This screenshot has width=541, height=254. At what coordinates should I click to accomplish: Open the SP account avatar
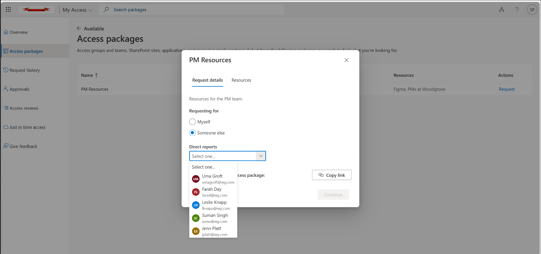[x=532, y=9]
